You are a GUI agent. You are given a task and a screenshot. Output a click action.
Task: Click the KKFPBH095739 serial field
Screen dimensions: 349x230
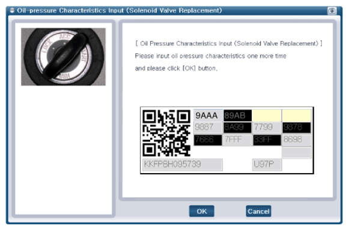(183, 165)
